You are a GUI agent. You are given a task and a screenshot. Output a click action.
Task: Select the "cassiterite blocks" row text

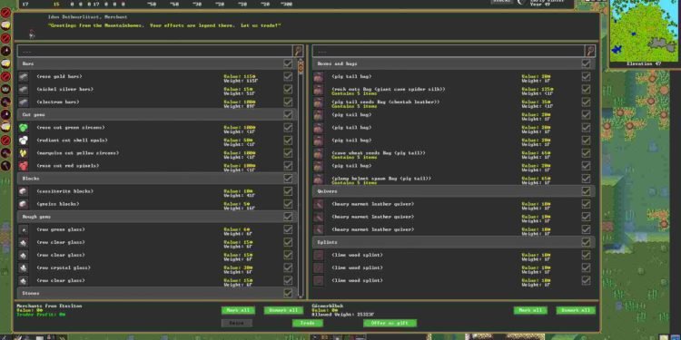65,191
